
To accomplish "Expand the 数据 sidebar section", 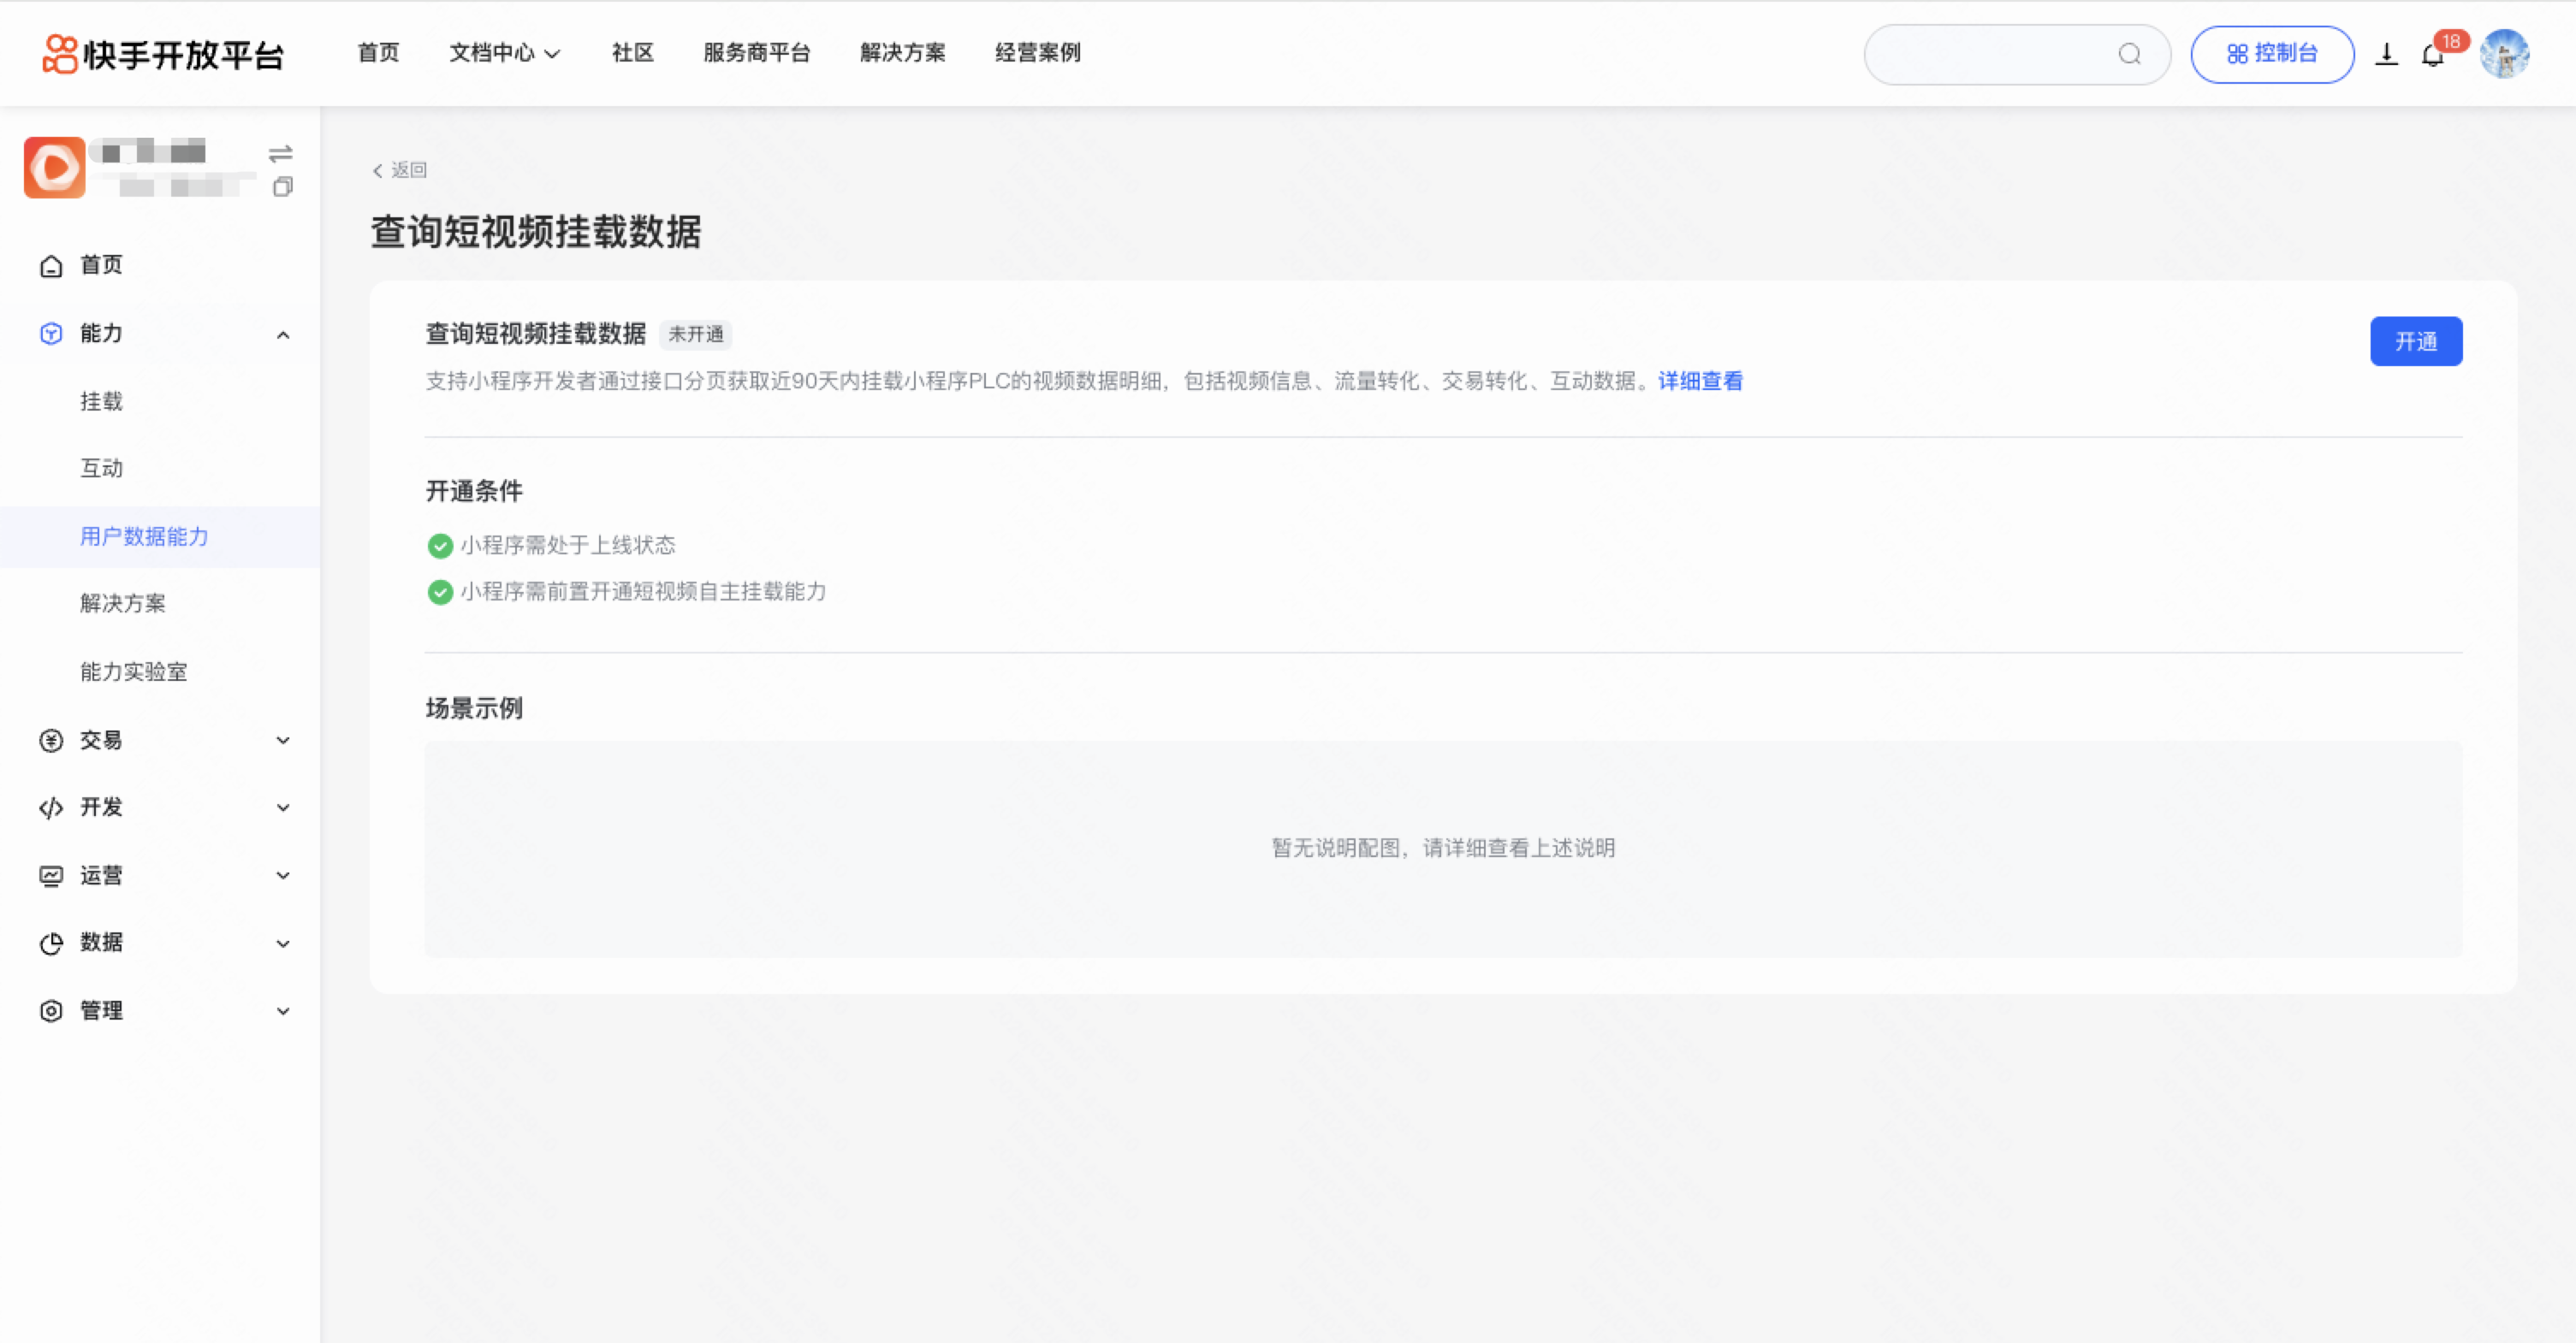I will (283, 944).
